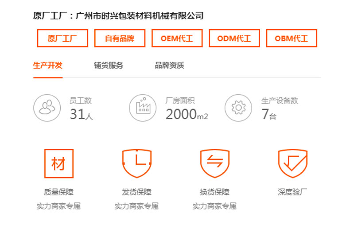This screenshot has width=350, height=229.
Task: Click the 生产设备数 label
Action: pyautogui.click(x=280, y=101)
